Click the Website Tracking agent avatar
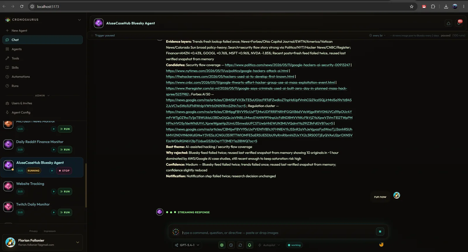This screenshot has height=252, width=468. (8, 186)
